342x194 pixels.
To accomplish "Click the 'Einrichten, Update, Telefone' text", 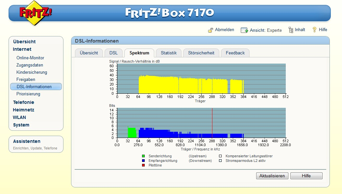I will coord(35,148).
